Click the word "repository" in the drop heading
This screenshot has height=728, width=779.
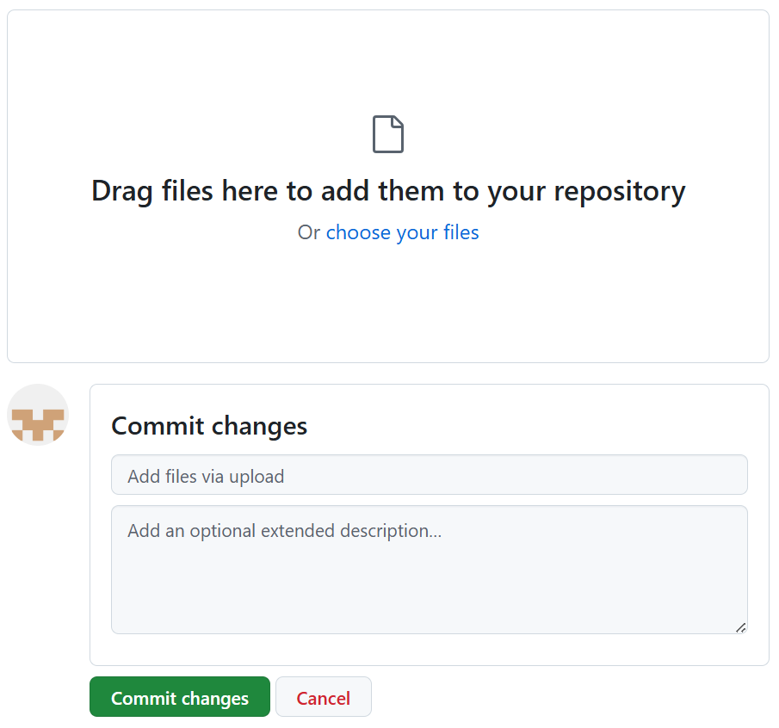pyautogui.click(x=619, y=191)
